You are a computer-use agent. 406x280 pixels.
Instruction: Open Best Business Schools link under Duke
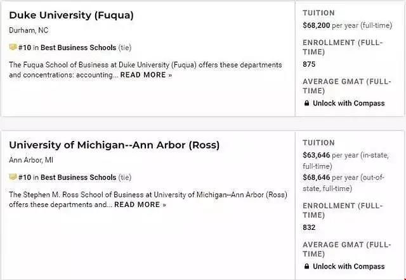point(78,48)
